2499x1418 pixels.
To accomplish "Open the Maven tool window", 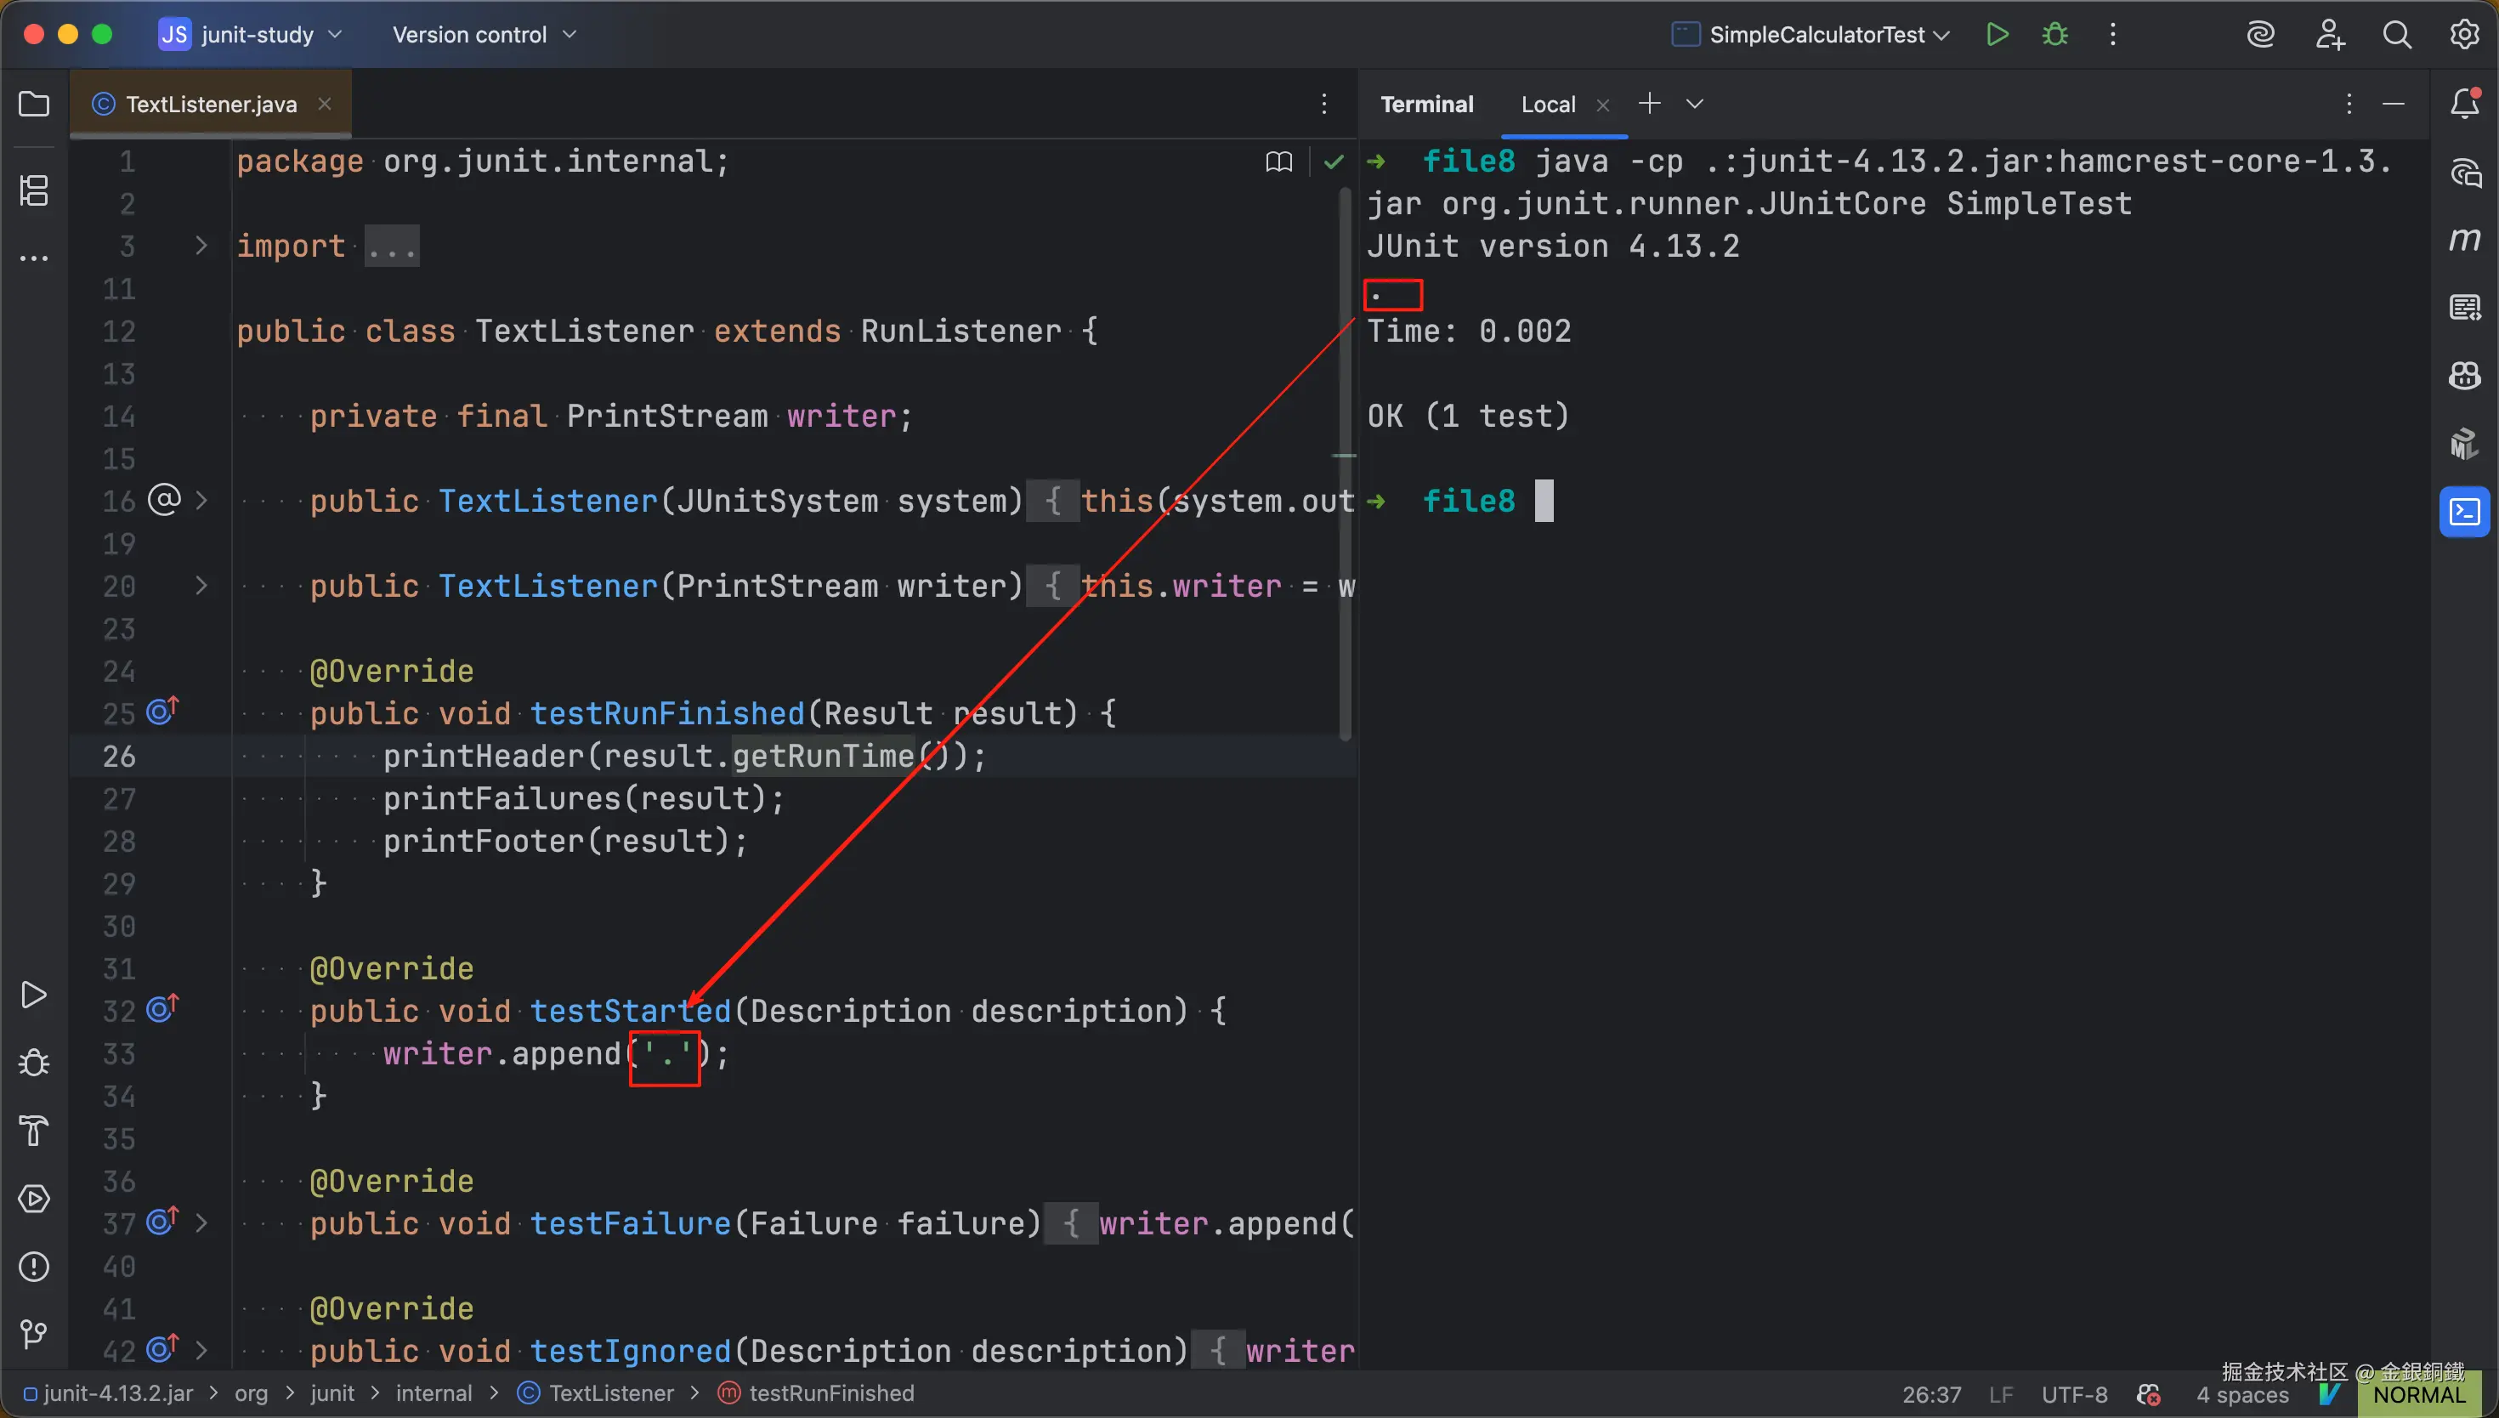I will click(2464, 240).
